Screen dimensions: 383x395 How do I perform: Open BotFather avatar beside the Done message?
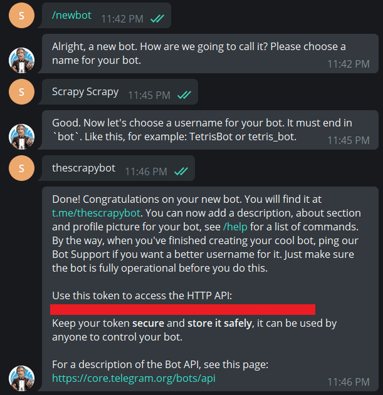click(22, 379)
